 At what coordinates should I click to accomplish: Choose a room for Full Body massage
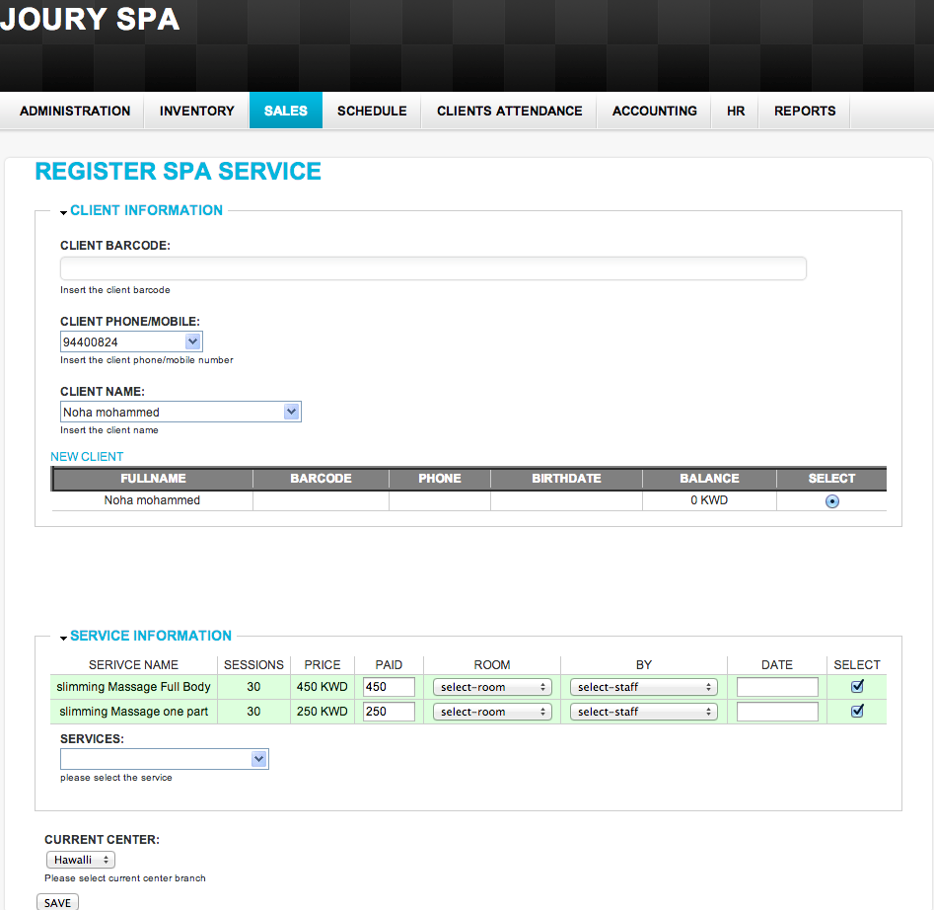492,687
